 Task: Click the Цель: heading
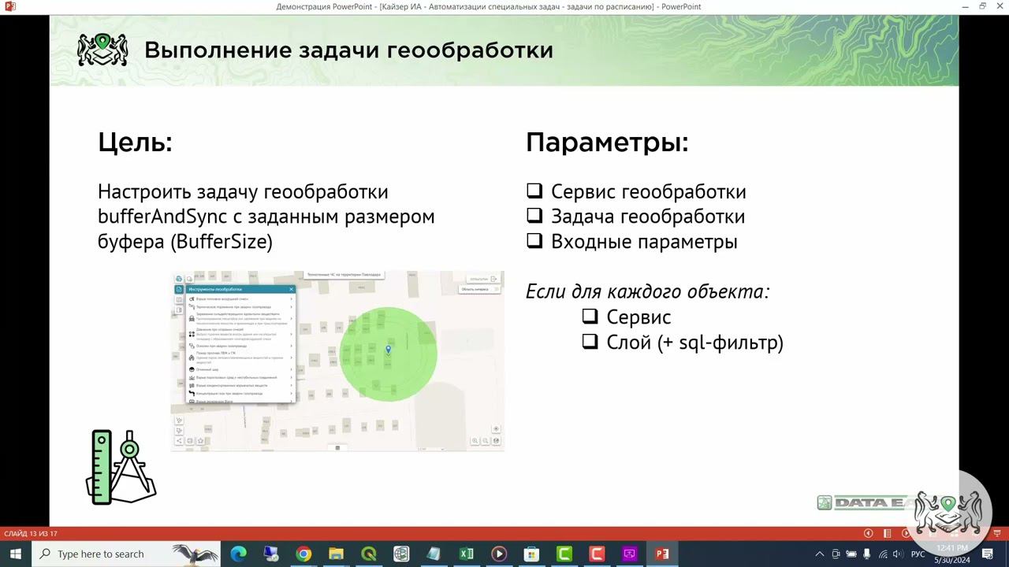[x=135, y=143]
